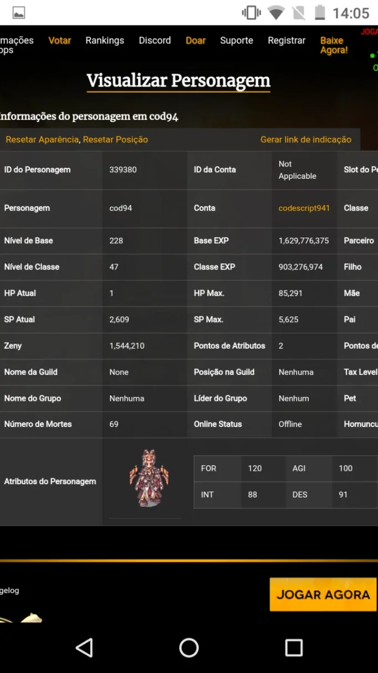The width and height of the screenshot is (378, 673).
Task: Click Gerar link de indicação
Action: (306, 139)
